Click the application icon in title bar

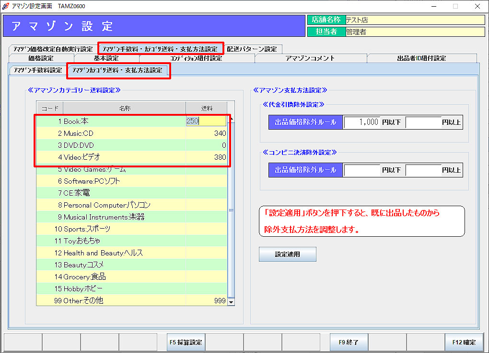coord(6,6)
